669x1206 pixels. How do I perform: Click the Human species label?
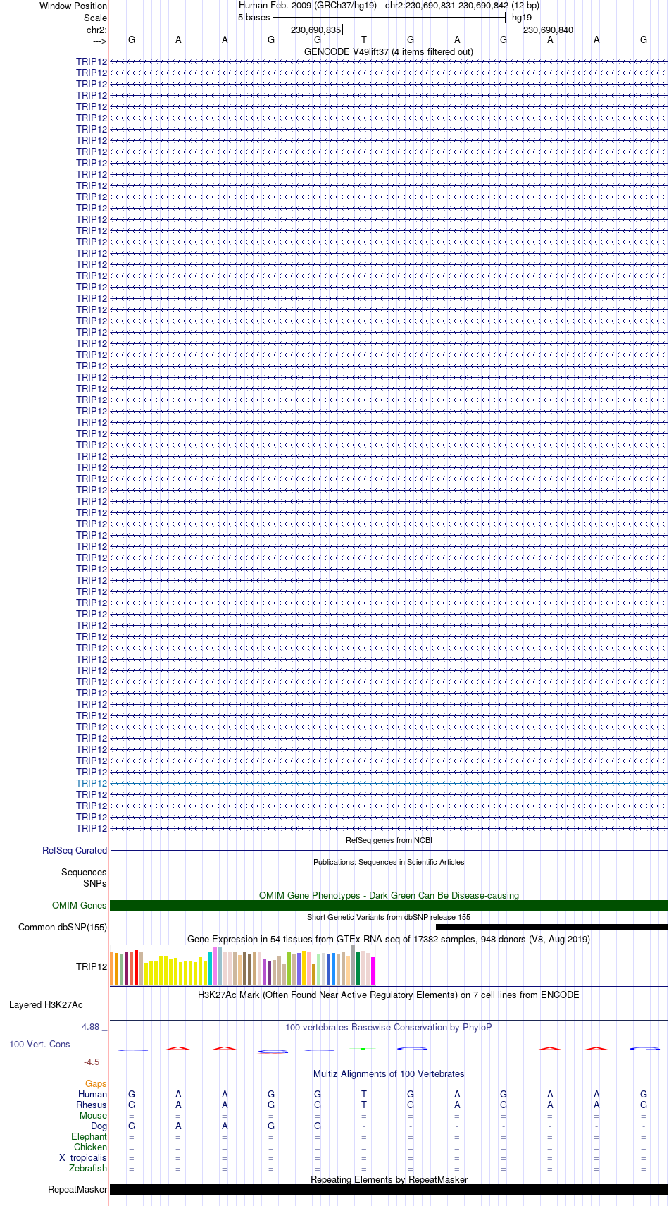[x=92, y=1094]
